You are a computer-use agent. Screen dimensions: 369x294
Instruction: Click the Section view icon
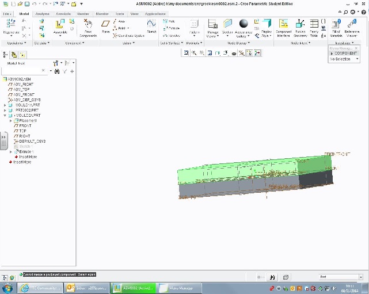point(227,24)
